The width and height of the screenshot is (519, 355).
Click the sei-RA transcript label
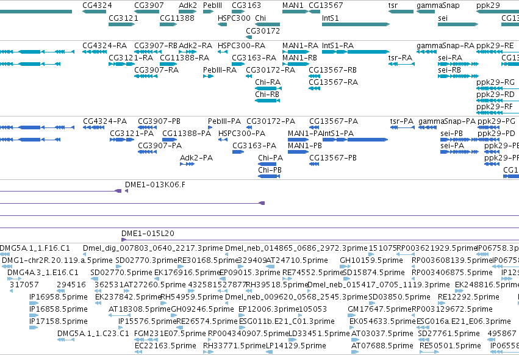point(450,57)
